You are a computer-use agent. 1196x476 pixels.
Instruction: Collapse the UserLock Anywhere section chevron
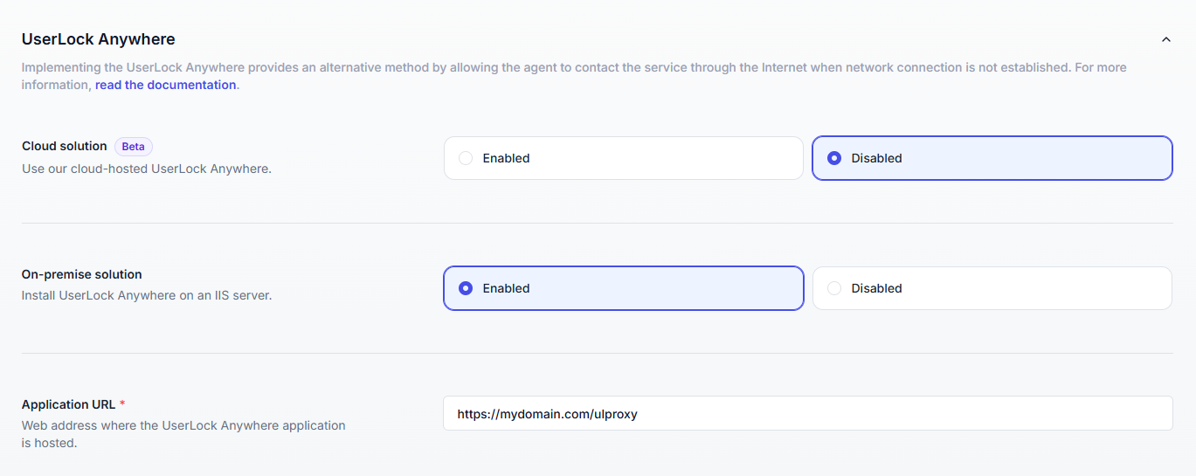click(1165, 39)
